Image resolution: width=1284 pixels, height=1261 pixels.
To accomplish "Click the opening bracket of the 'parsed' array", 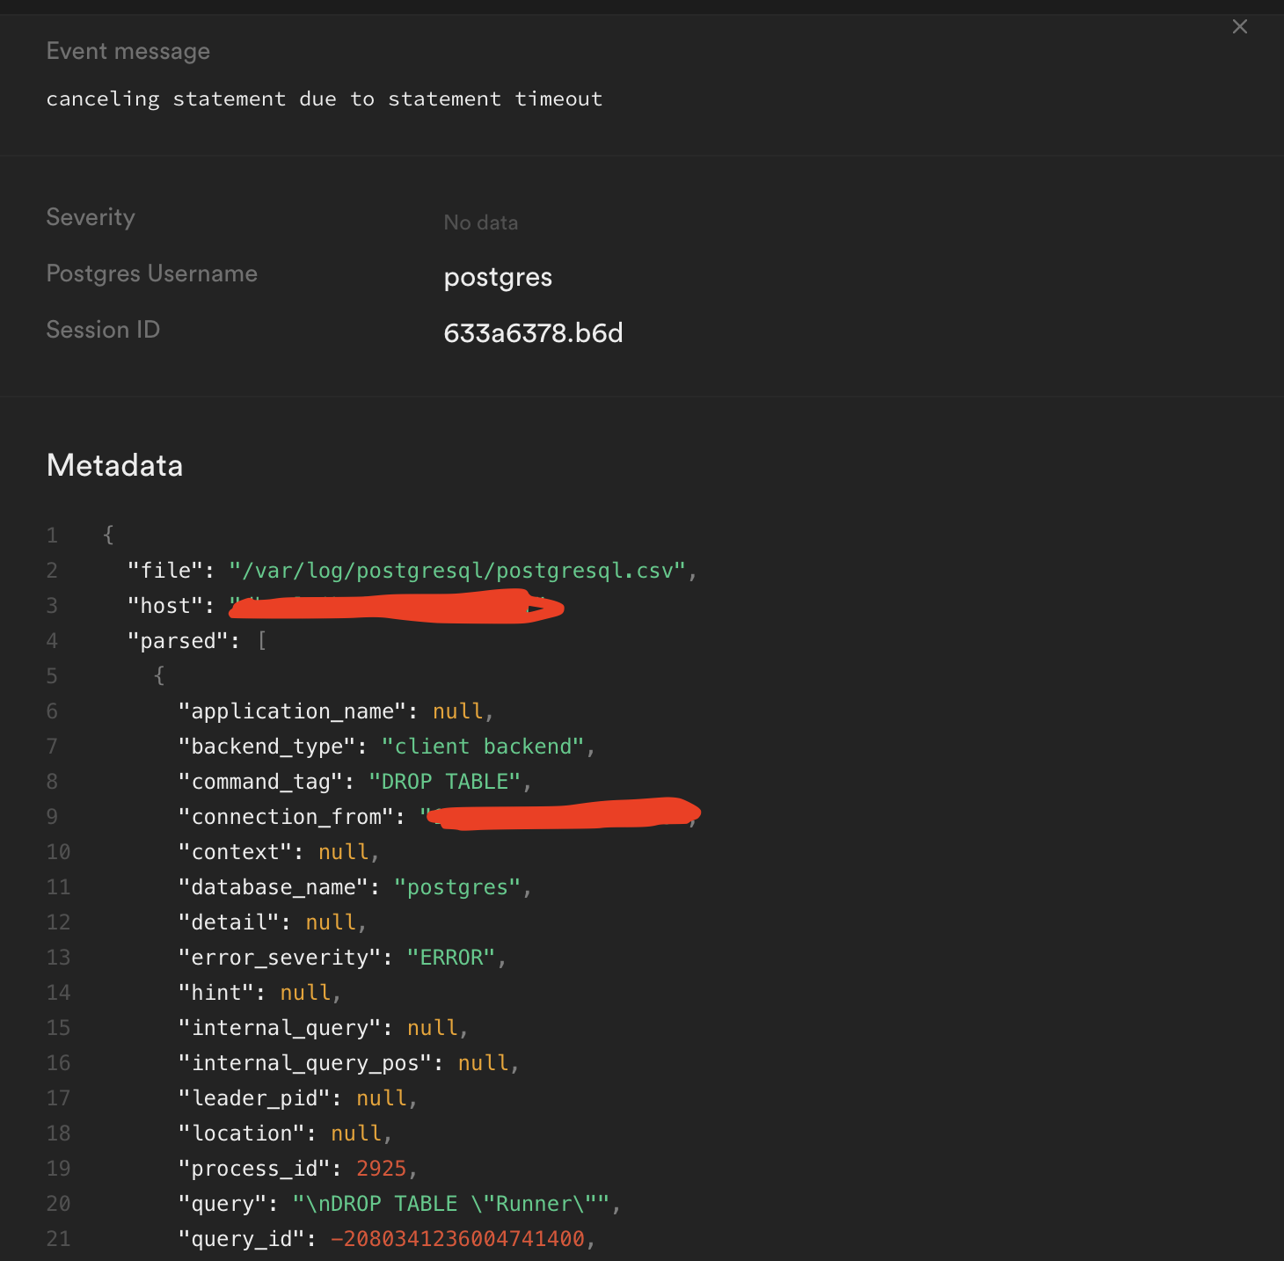I will point(261,641).
